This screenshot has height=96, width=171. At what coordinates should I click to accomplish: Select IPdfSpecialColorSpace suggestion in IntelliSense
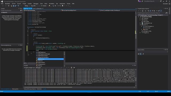coord(43,57)
